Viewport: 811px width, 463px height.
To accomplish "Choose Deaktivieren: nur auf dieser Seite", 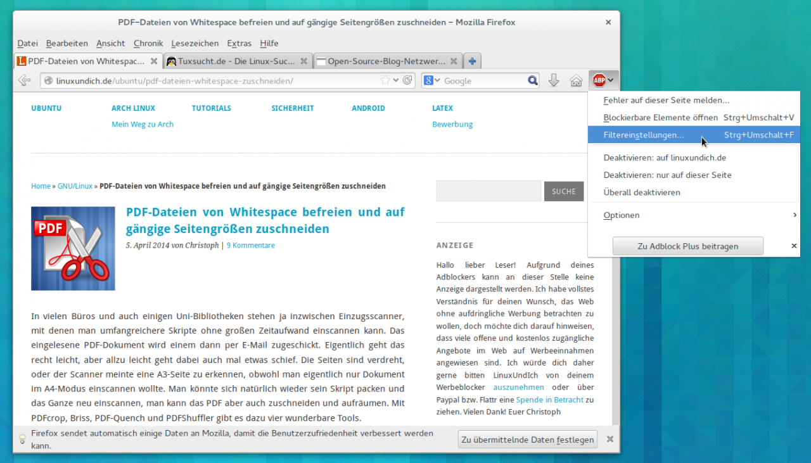I will (694, 175).
